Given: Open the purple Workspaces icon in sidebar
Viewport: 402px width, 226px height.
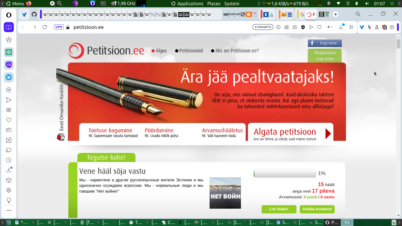Looking at the screenshot, I should click(x=9, y=27).
